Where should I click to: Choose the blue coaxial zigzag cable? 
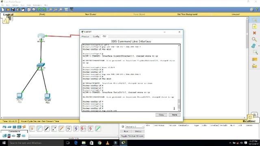click(76, 129)
